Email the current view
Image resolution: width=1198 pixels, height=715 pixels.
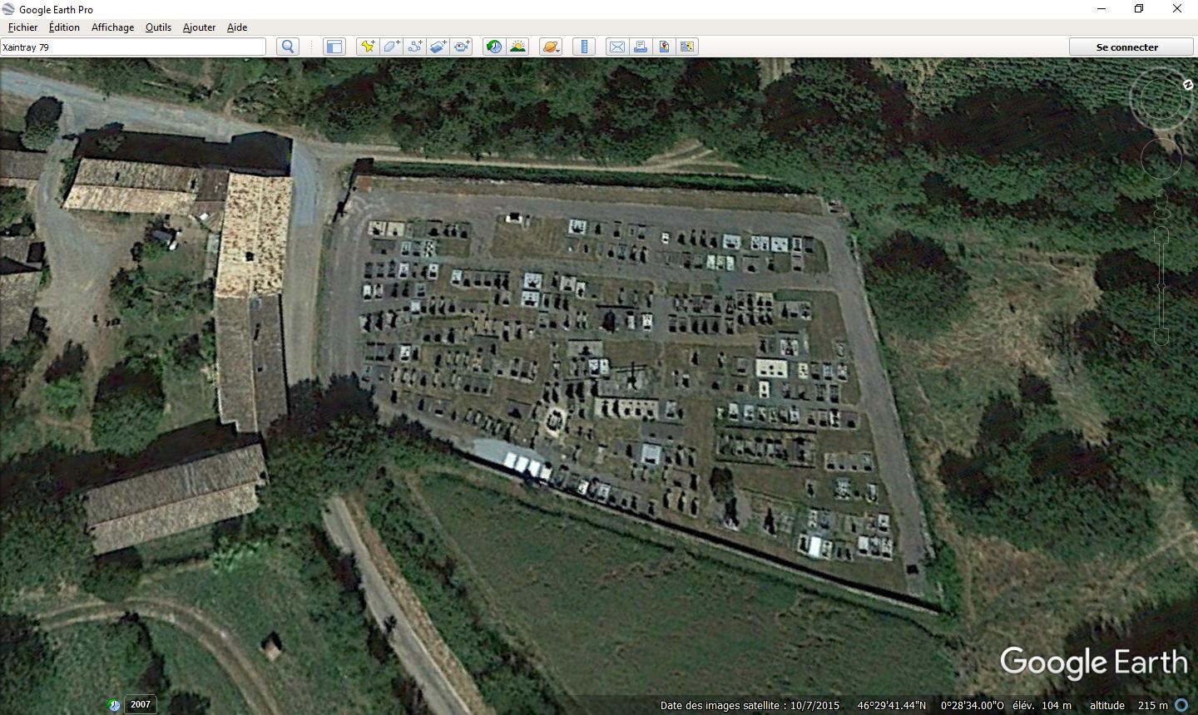(x=617, y=47)
